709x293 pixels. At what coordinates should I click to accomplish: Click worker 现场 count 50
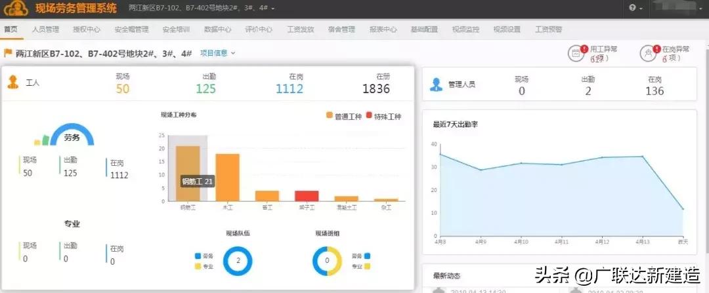click(x=123, y=88)
